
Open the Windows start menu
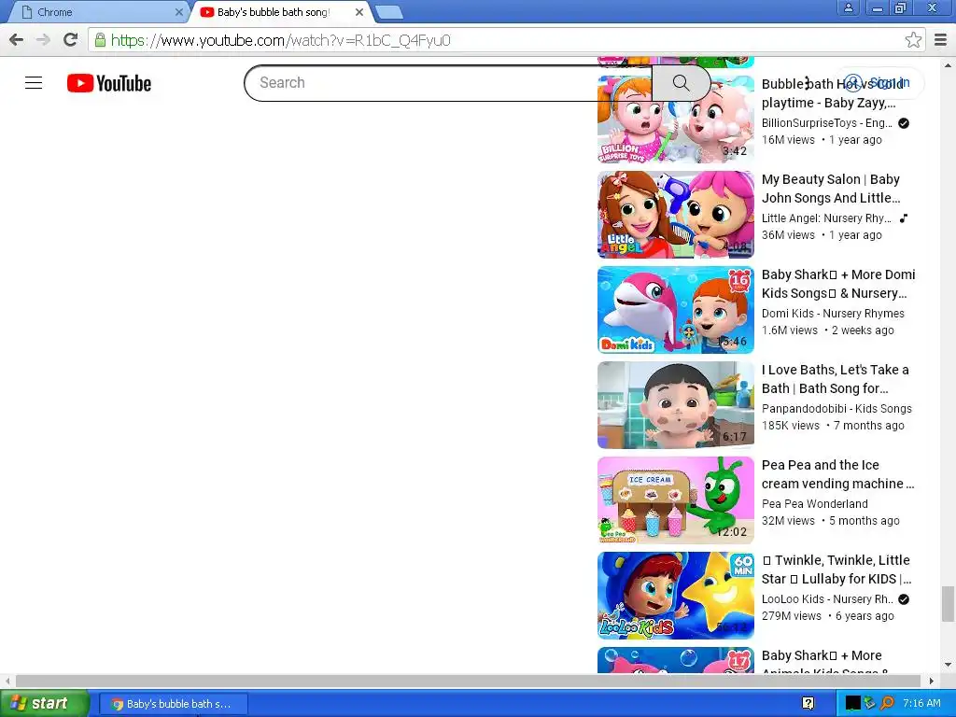click(44, 703)
